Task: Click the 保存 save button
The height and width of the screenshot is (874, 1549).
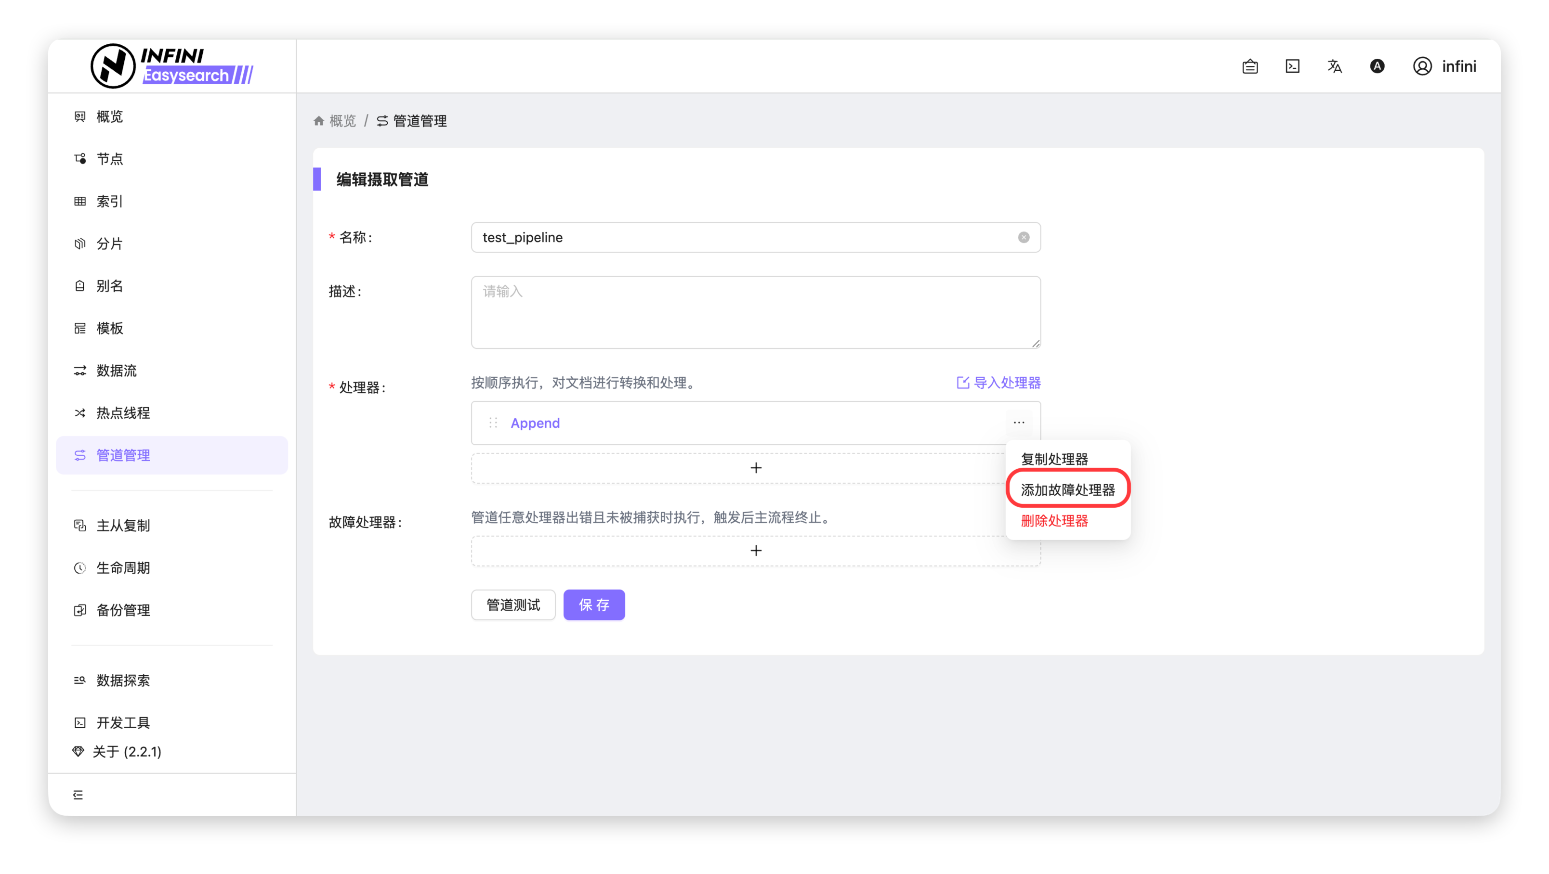Action: click(594, 605)
